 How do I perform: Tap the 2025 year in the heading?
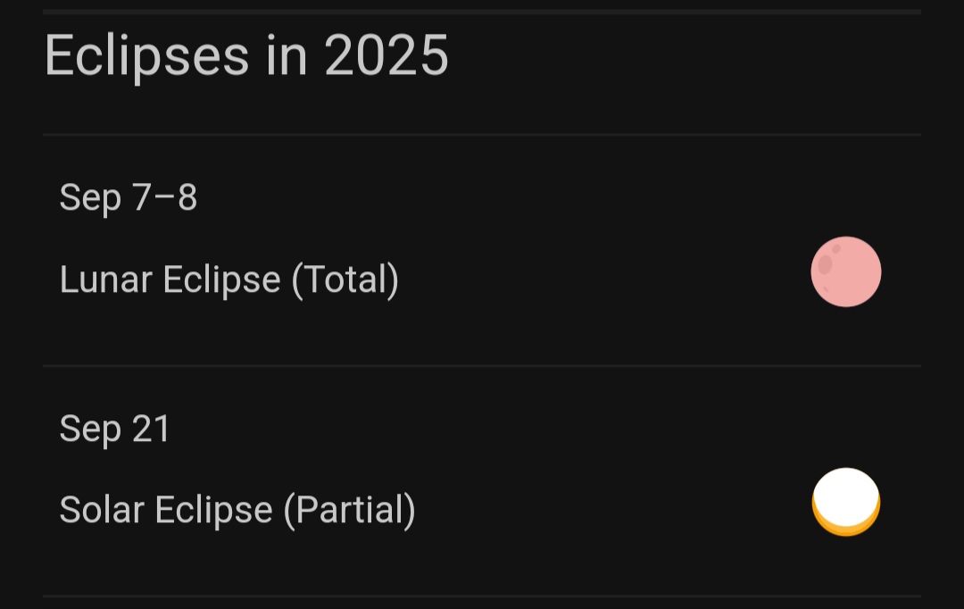[x=386, y=55]
